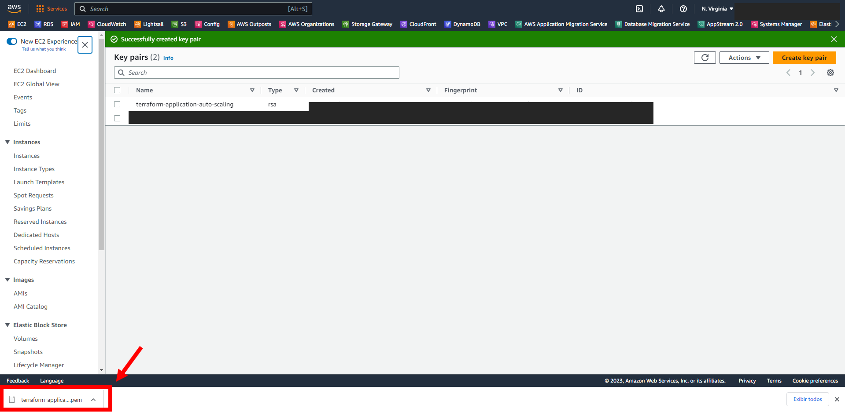Screen dimensions: 845x412
Task: Collapse the Instances sidebar section
Action: (7, 142)
